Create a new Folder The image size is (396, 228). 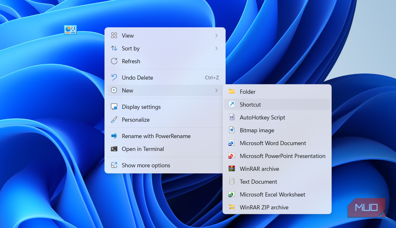pos(277,92)
